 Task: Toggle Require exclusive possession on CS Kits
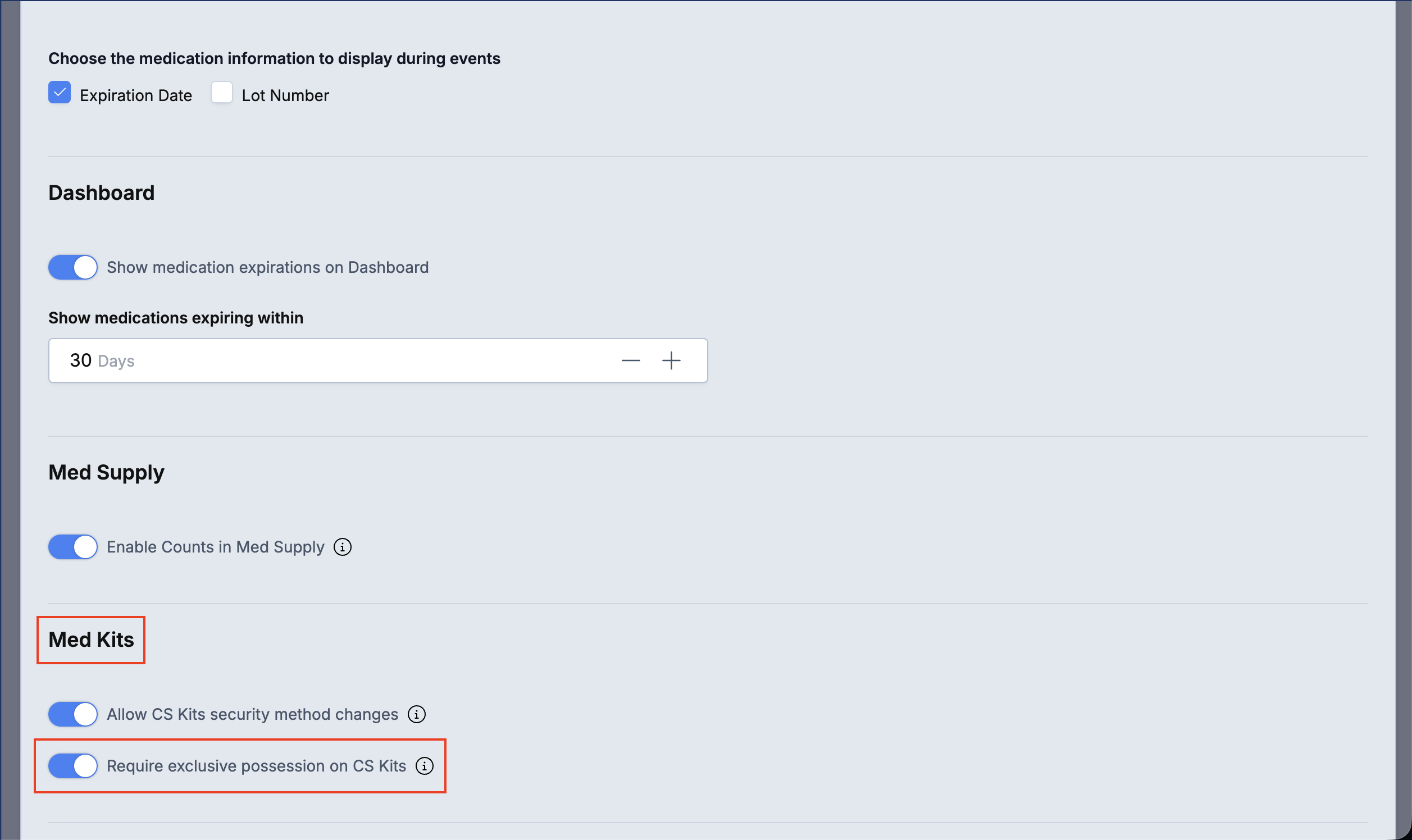tap(73, 766)
